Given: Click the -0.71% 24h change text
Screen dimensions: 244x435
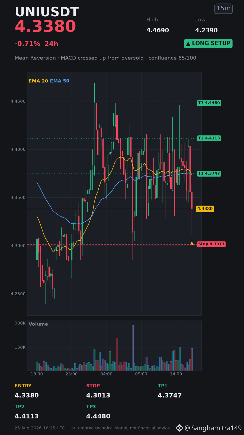Looking at the screenshot, I should pyautogui.click(x=36, y=44).
